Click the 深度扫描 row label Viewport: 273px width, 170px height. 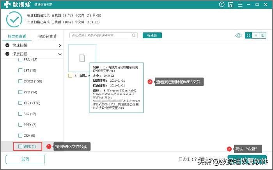point(19,54)
